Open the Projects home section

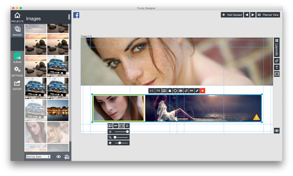tap(17, 17)
